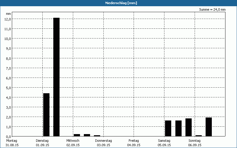Click the 2,0 y-axis label
Image resolution: width=237 pixels, height=148 pixels.
point(8,117)
